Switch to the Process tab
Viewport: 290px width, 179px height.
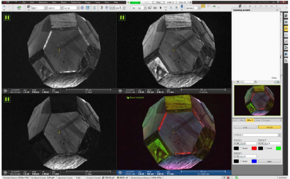click(266, 120)
